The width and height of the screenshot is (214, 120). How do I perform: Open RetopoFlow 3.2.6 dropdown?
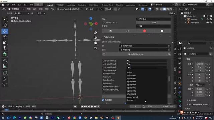pos(70,9)
